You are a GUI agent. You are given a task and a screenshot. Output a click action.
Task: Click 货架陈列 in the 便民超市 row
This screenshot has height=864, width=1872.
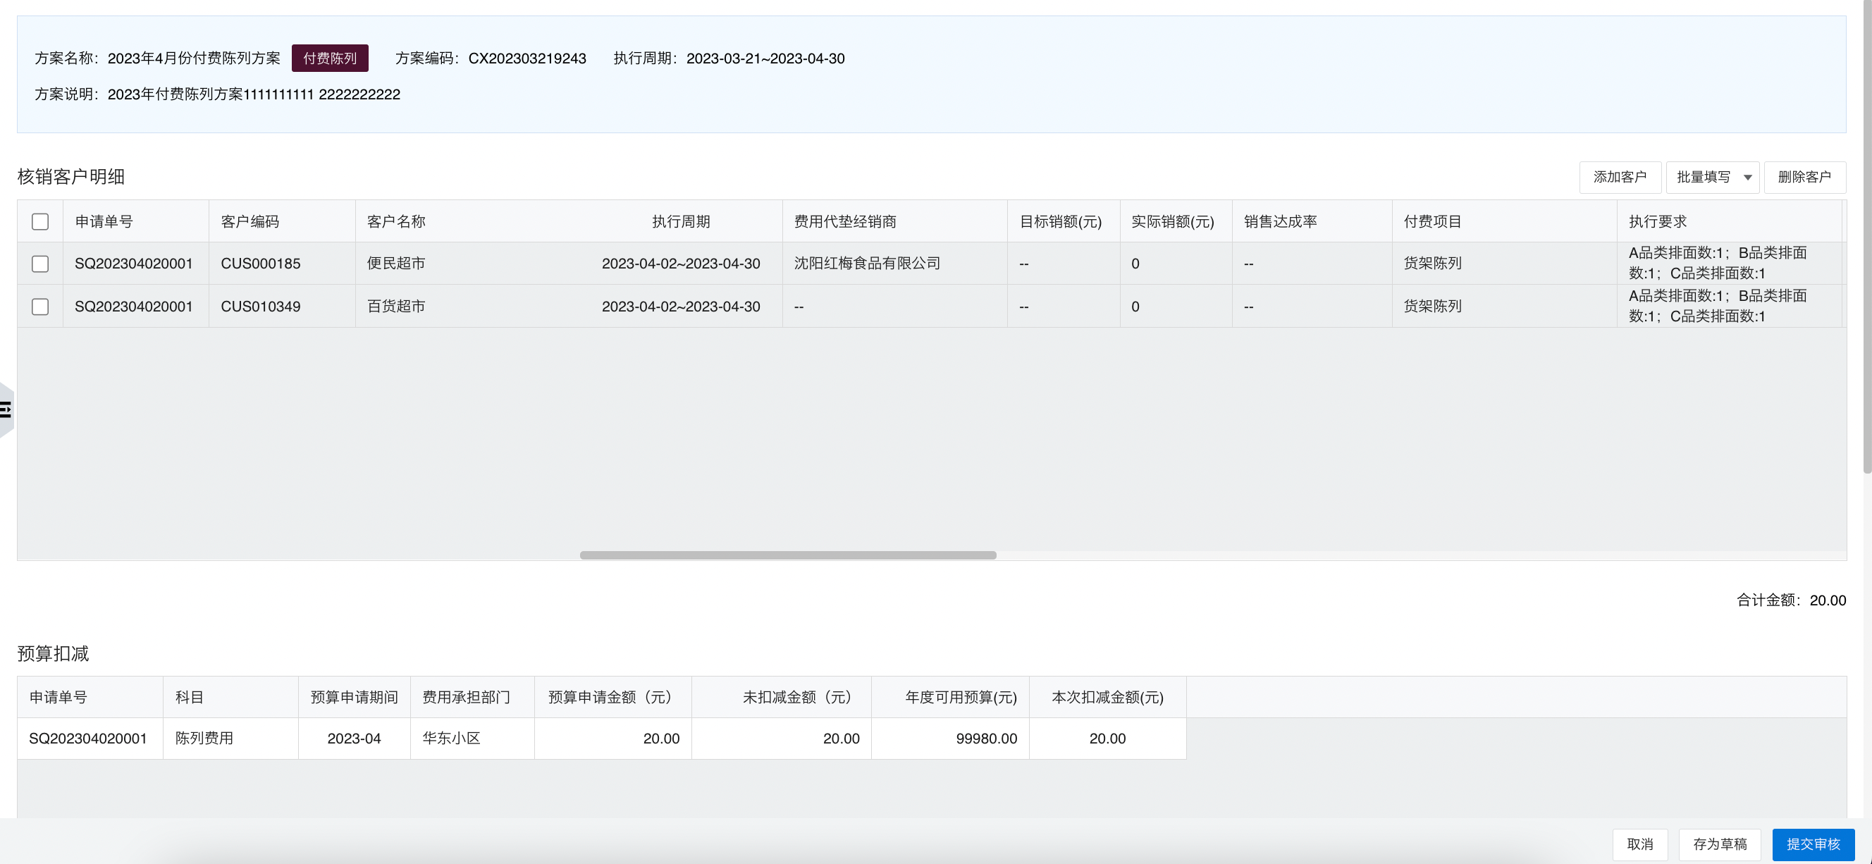coord(1432,264)
